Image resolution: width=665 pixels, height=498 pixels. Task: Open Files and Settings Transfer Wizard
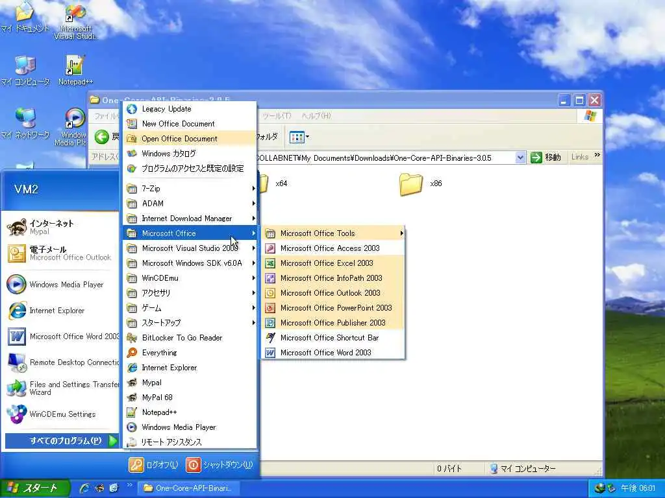(62, 388)
